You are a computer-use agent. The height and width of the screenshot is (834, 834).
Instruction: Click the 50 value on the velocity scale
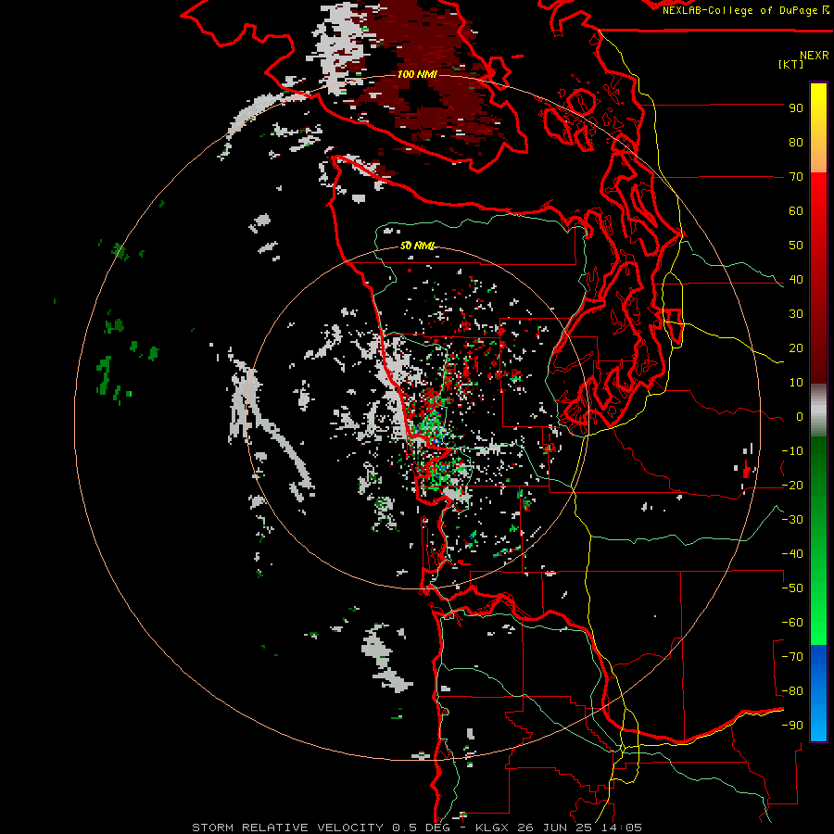point(796,246)
